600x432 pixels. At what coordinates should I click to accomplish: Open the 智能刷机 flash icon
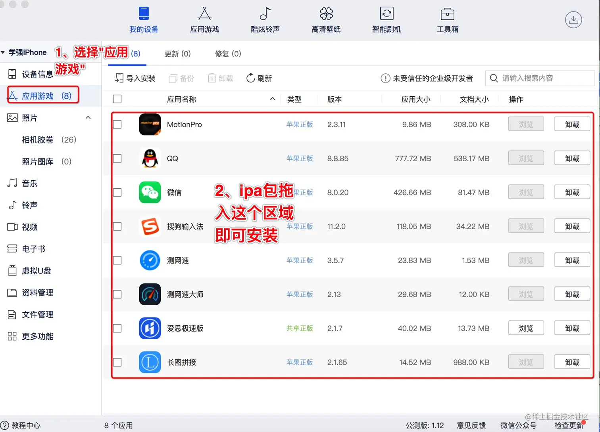click(387, 13)
